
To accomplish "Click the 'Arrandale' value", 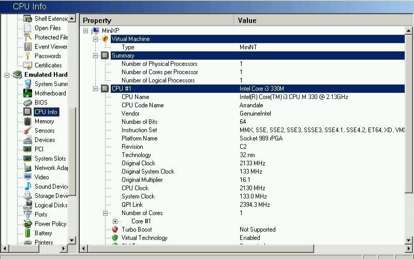I will click(x=251, y=105).
